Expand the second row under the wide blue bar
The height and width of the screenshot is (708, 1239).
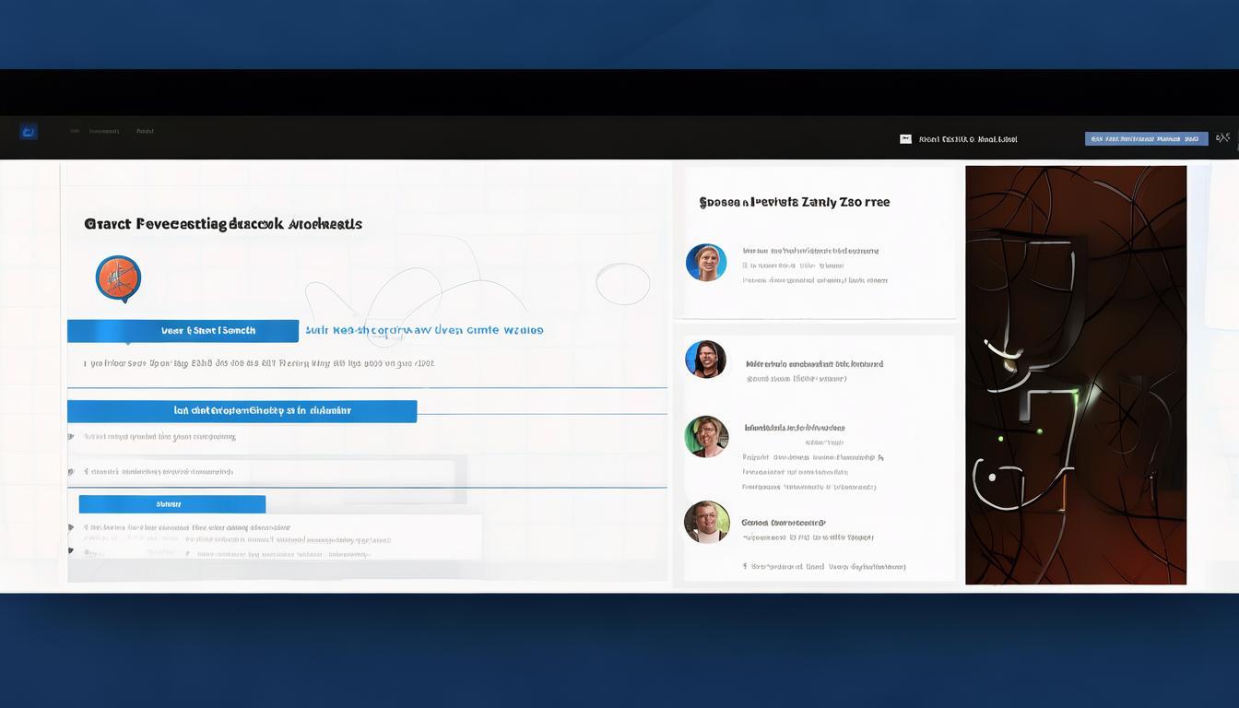tap(71, 471)
